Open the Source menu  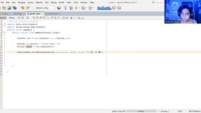31,3
